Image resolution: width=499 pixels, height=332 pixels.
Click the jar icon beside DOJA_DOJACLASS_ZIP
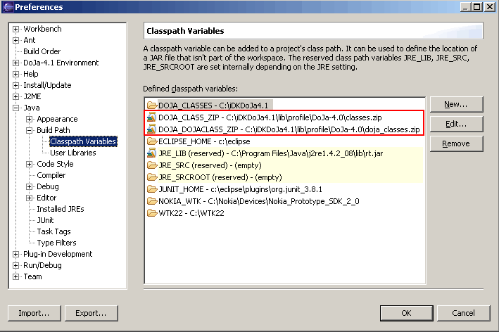pyautogui.click(x=151, y=129)
